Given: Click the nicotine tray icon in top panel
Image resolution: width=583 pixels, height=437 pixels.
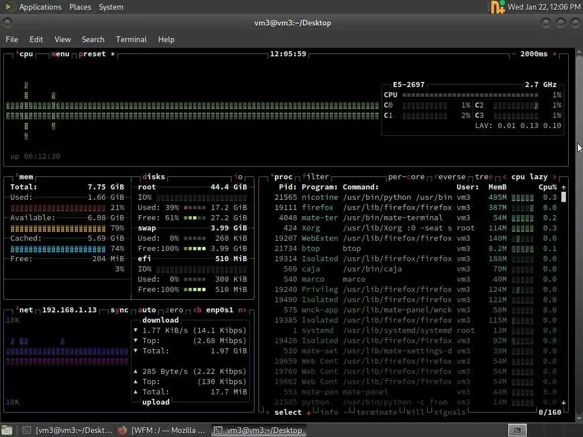Looking at the screenshot, I should coord(498,7).
